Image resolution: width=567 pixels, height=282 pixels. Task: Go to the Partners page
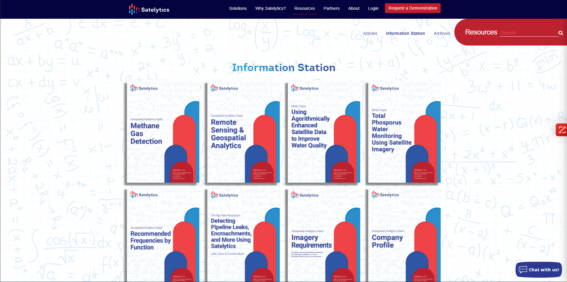click(331, 8)
